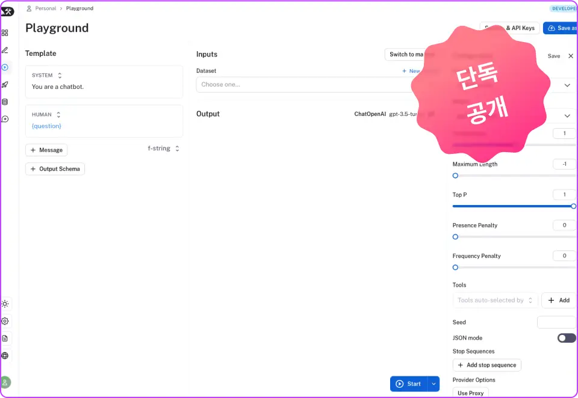Close the configuration panel with X
This screenshot has width=578, height=398.
coord(571,56)
